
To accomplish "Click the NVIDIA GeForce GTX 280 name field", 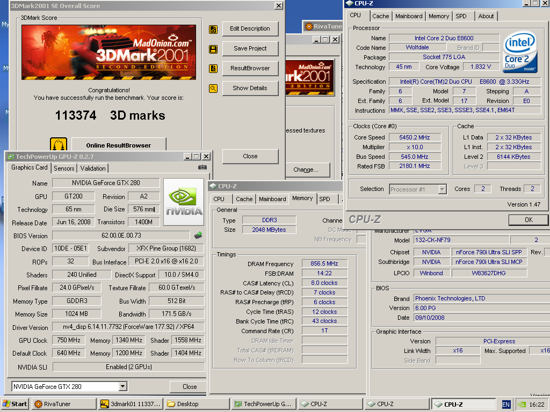I will [106, 183].
